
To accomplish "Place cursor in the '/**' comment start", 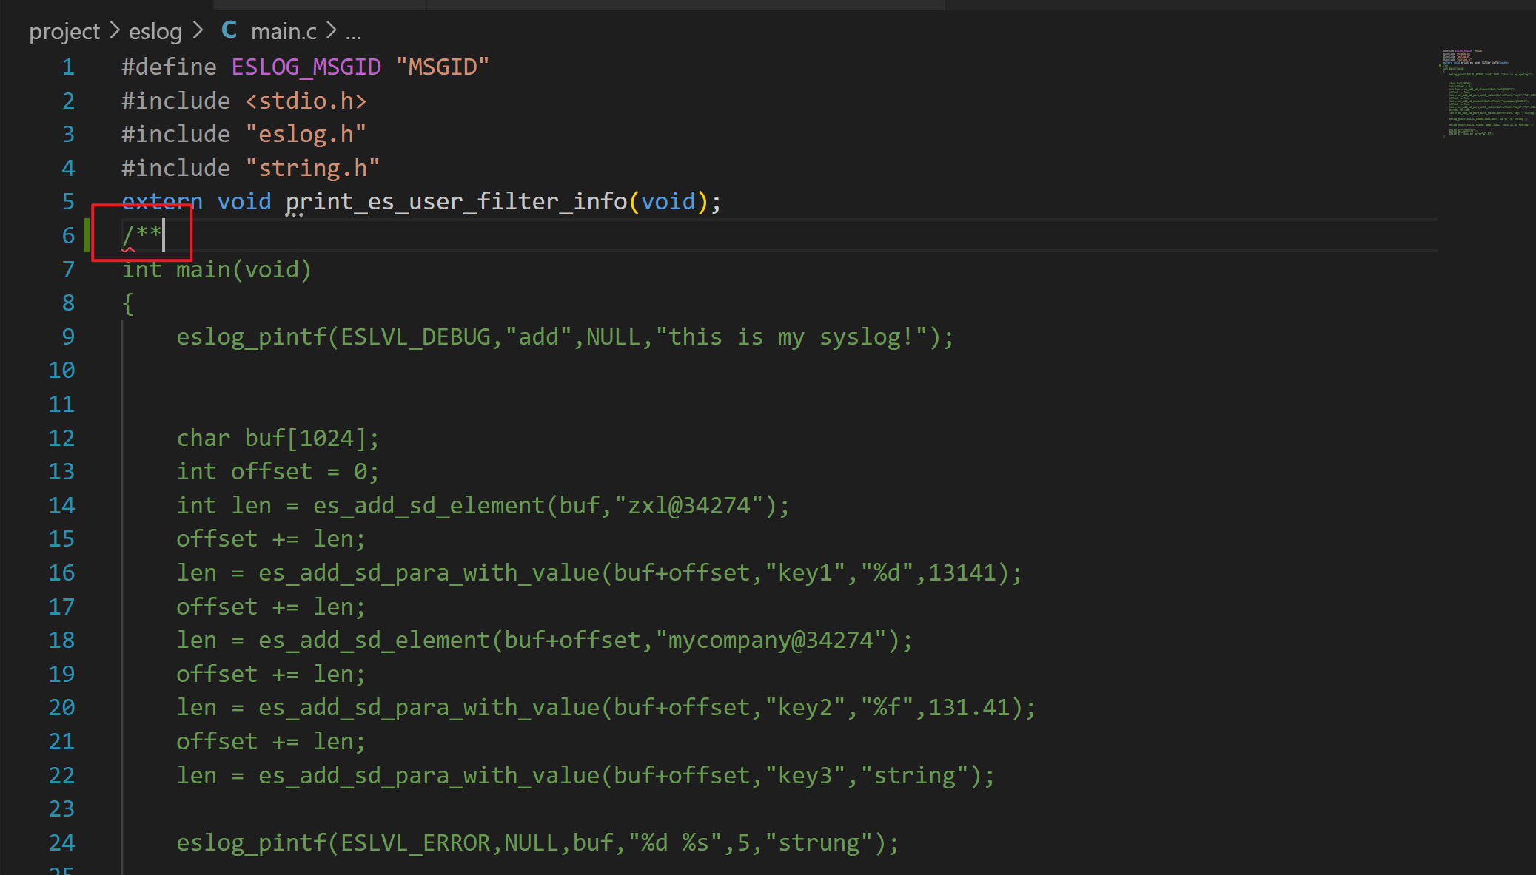I will [142, 236].
